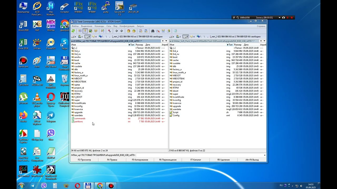
Task: Open Команды menu
Action: pyautogui.click(x=99, y=26)
